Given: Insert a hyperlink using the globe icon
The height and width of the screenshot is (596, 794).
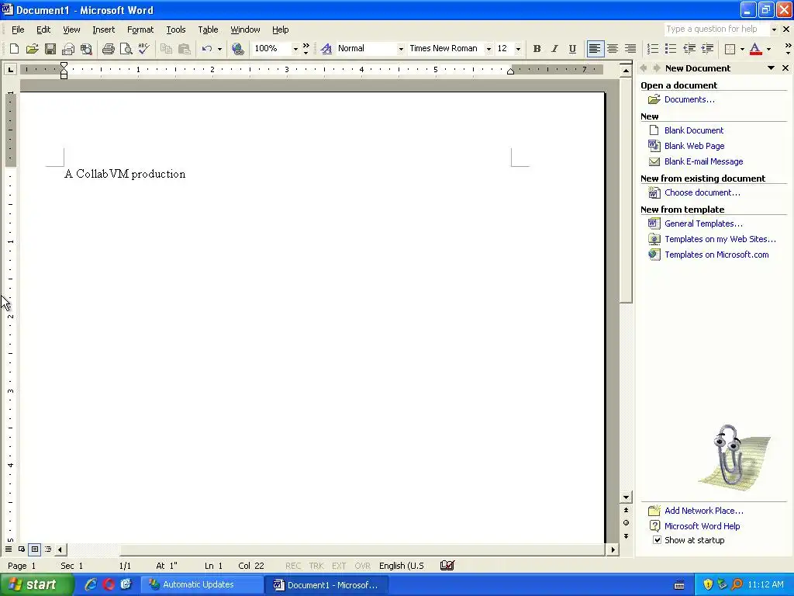Looking at the screenshot, I should tap(237, 49).
